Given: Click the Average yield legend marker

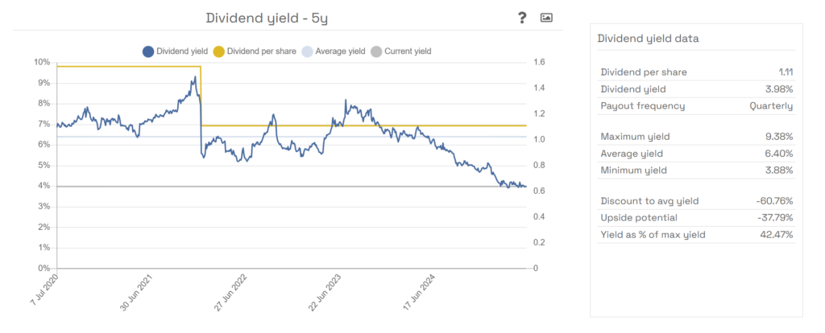Looking at the screenshot, I should 307,51.
